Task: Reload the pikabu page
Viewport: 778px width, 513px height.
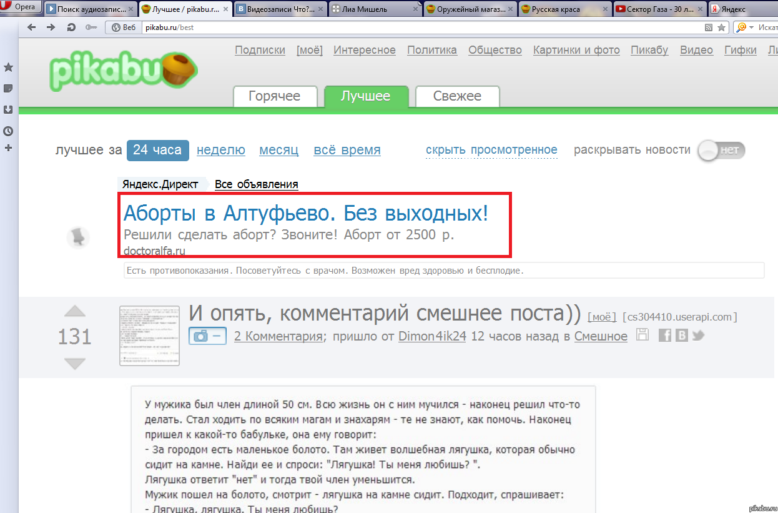Action: click(71, 27)
